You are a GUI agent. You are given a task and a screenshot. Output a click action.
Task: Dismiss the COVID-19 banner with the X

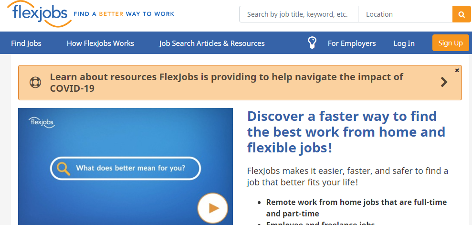tap(457, 70)
